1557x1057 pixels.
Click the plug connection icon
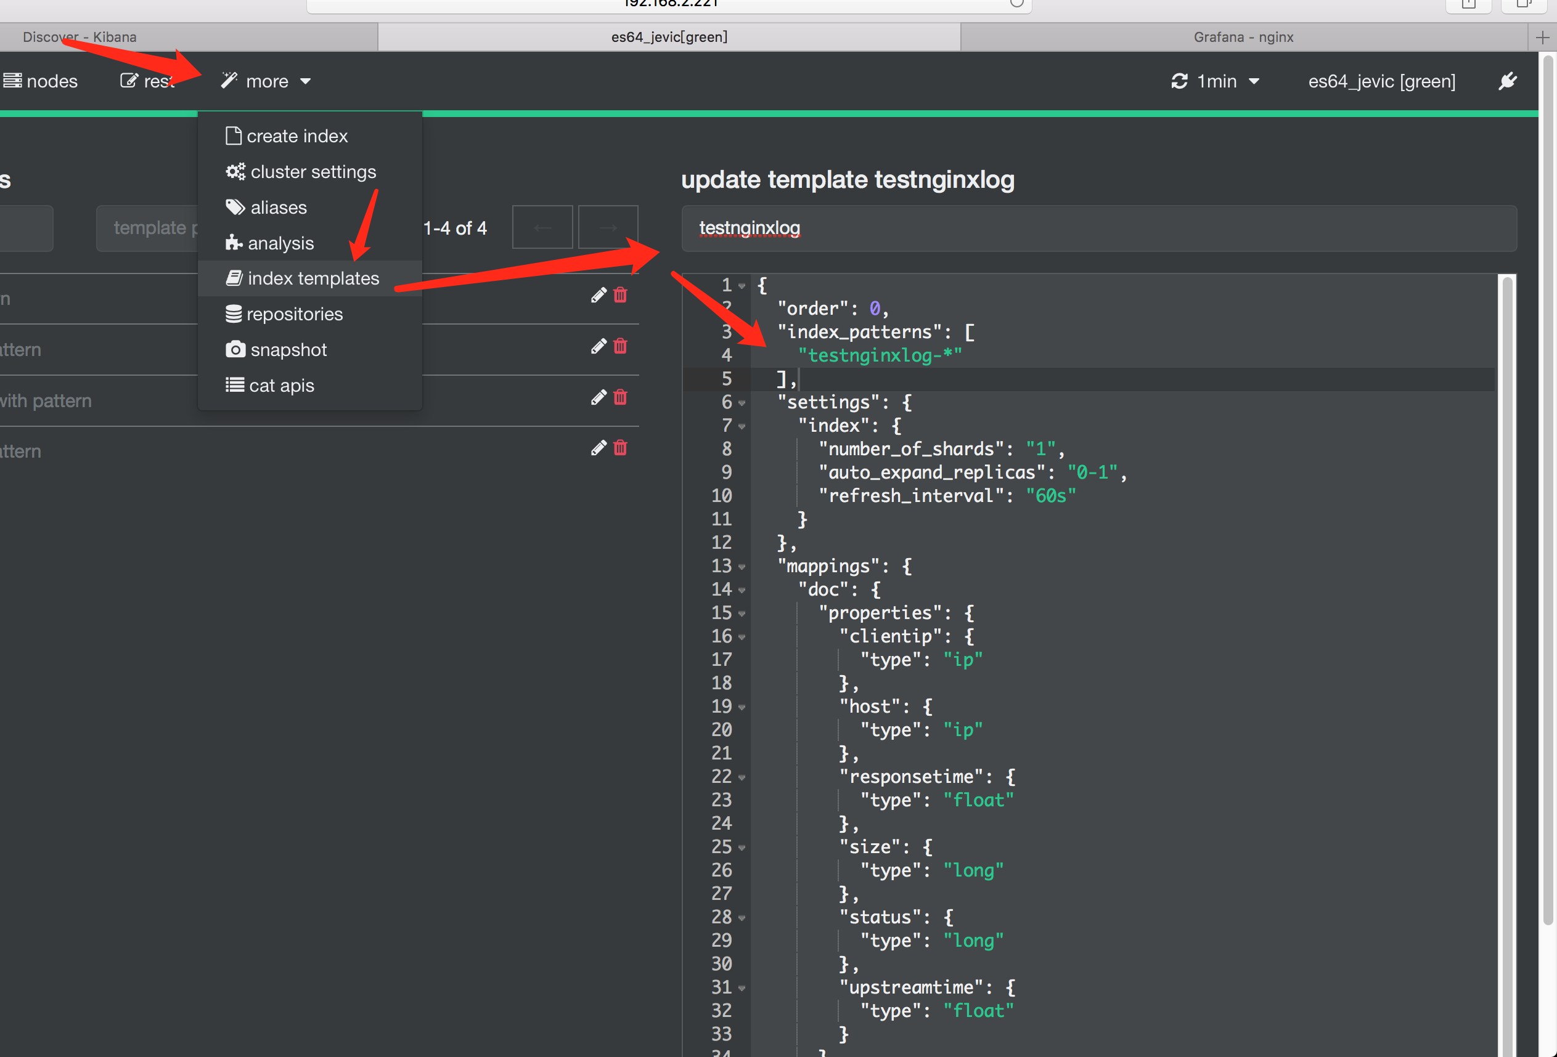pyautogui.click(x=1508, y=81)
